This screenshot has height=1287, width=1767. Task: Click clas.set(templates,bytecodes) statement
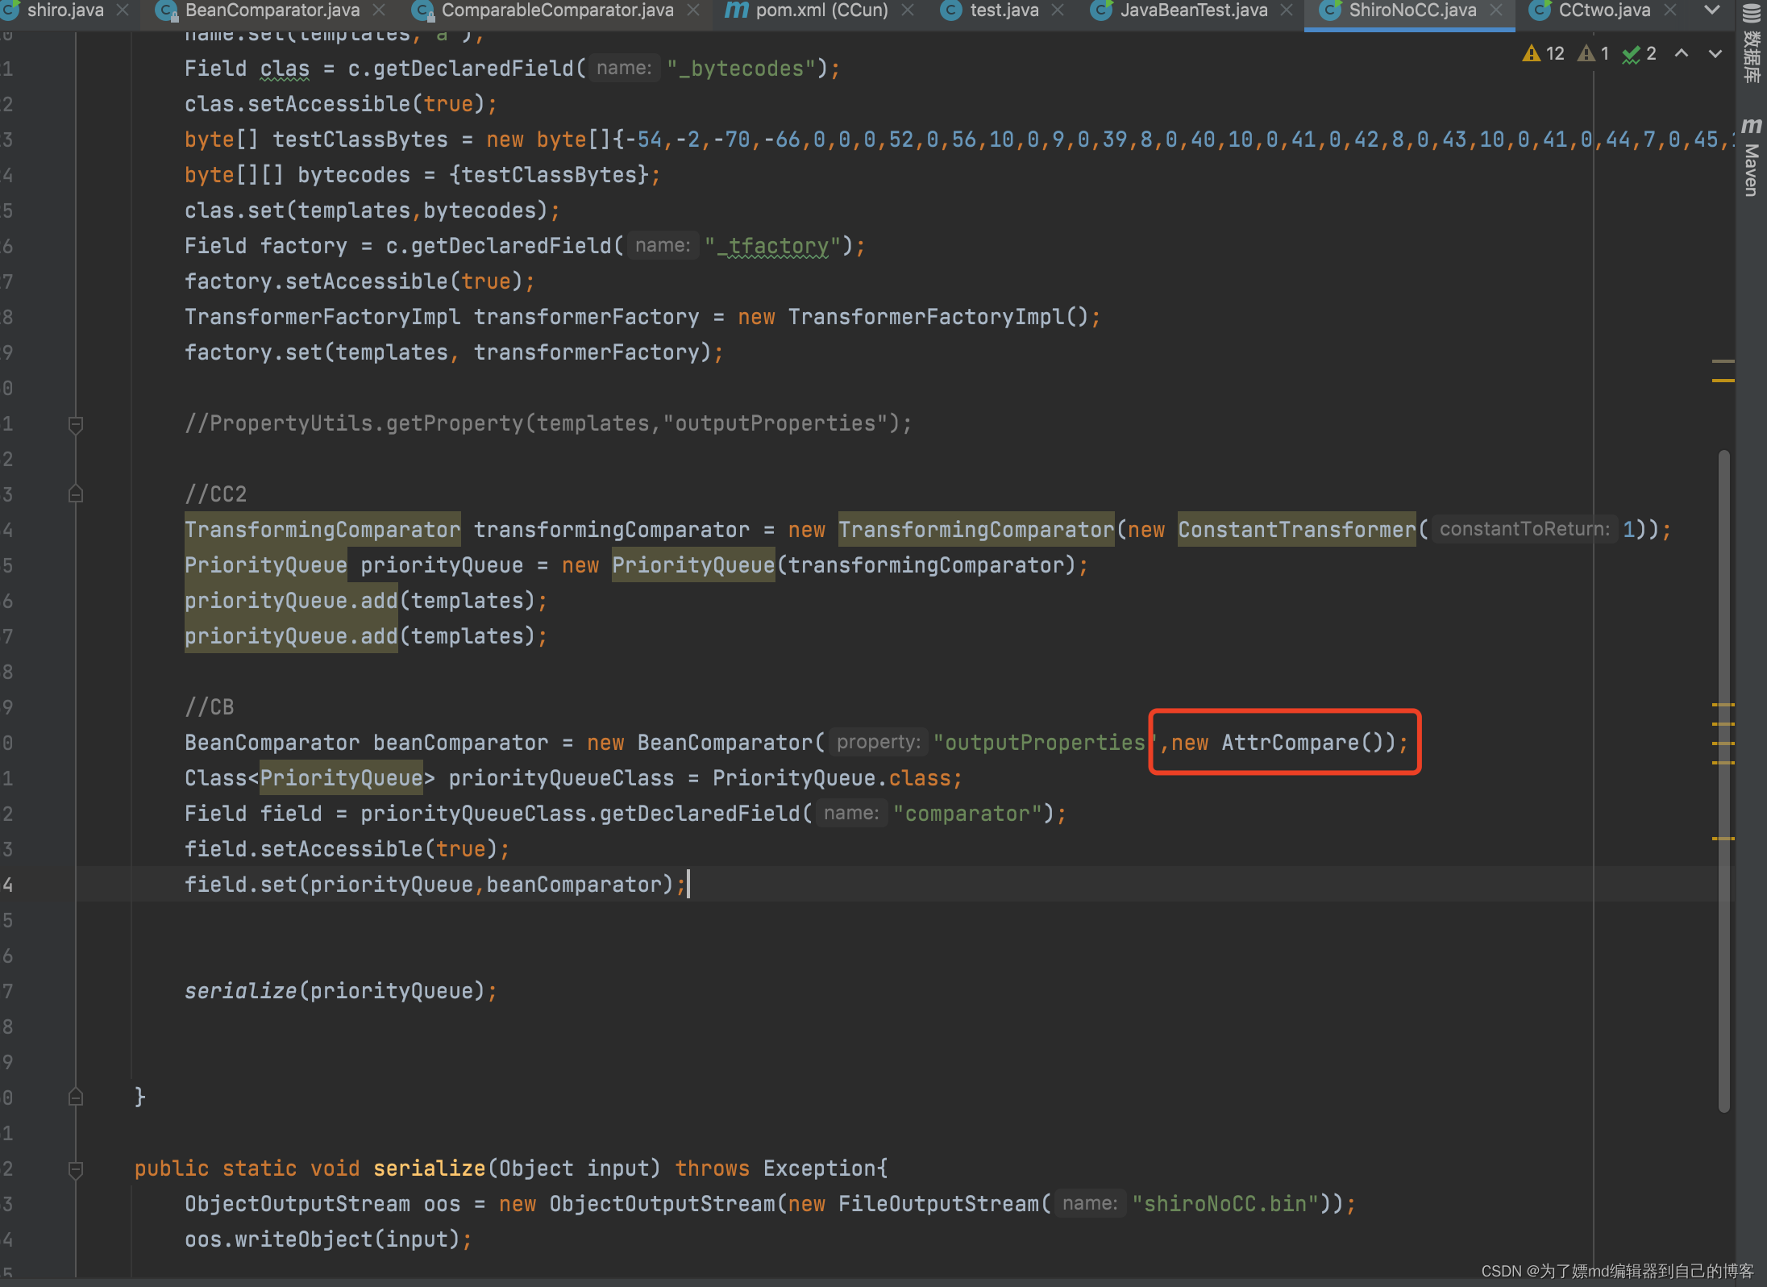(372, 210)
